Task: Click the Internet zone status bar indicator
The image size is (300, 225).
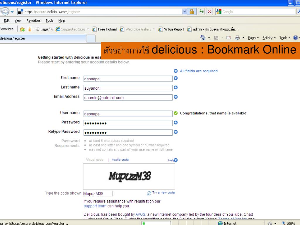Action: [227, 223]
